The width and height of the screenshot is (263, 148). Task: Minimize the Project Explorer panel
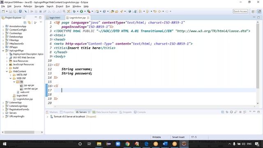[36, 17]
